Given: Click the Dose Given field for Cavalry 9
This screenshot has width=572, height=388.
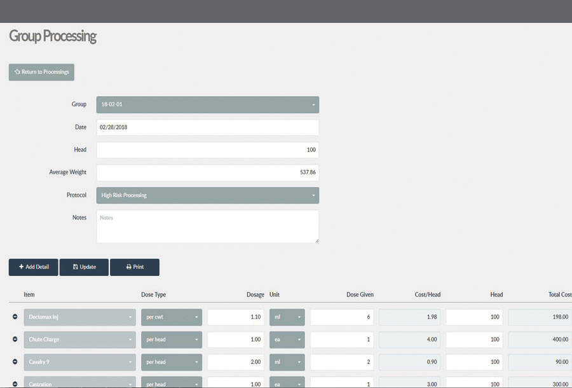Looking at the screenshot, I should click(x=341, y=362).
